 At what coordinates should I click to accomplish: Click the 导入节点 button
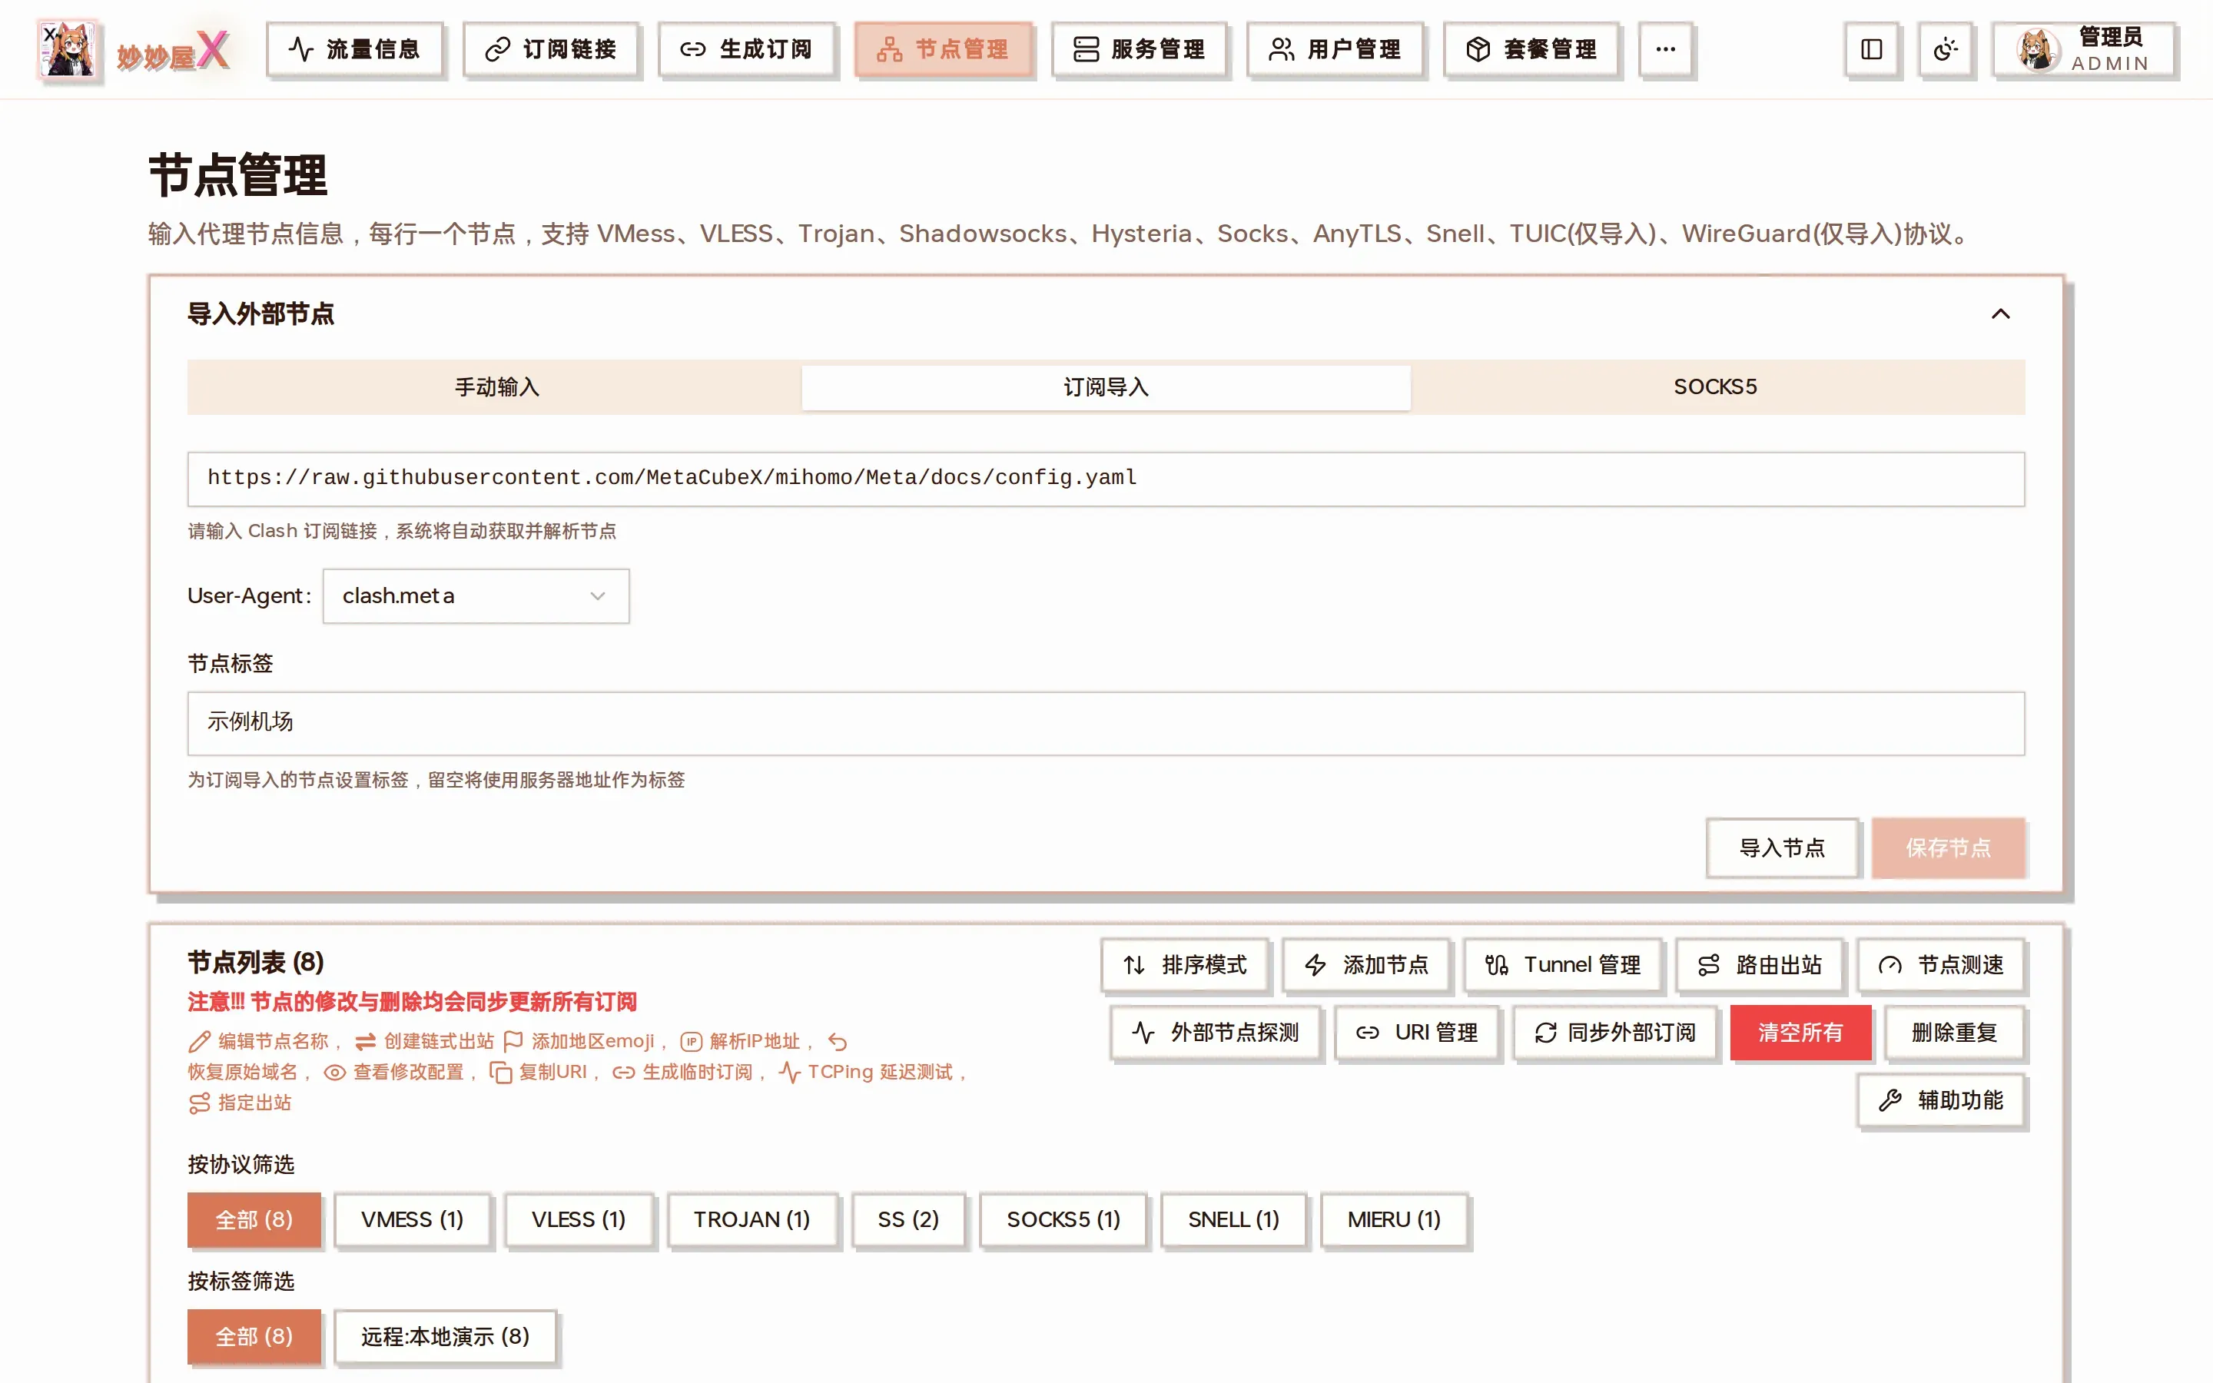[1781, 847]
